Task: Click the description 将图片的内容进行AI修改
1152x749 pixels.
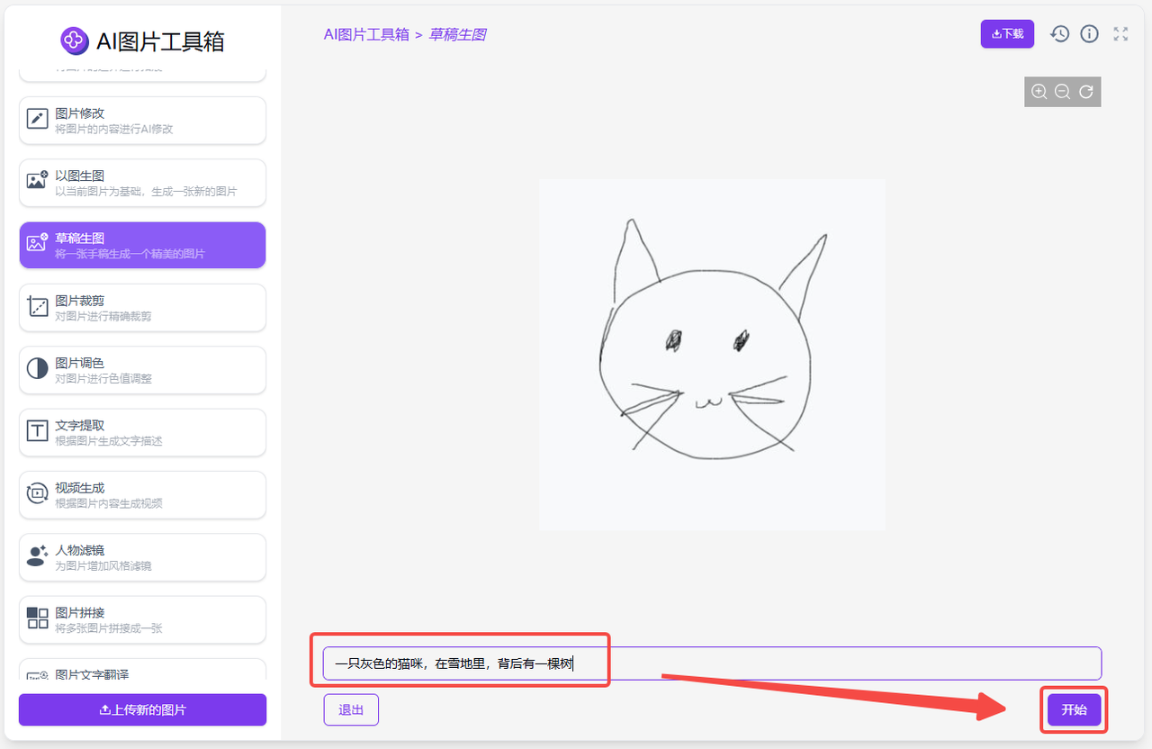Action: pos(114,129)
